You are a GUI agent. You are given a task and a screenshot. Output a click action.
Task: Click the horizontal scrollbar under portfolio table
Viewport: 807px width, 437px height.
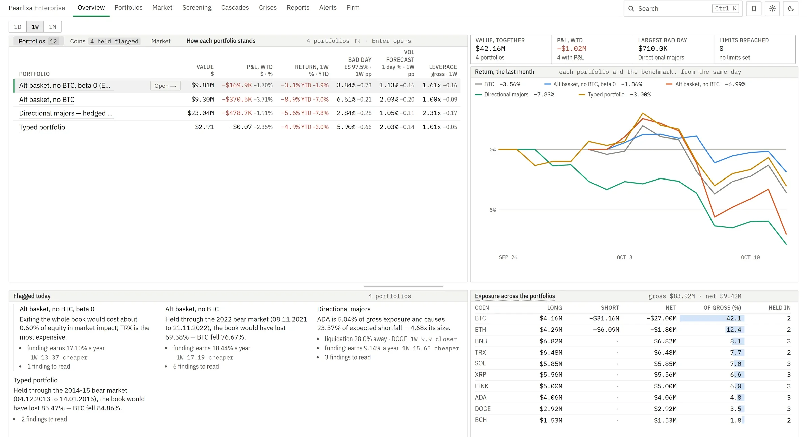click(403, 286)
